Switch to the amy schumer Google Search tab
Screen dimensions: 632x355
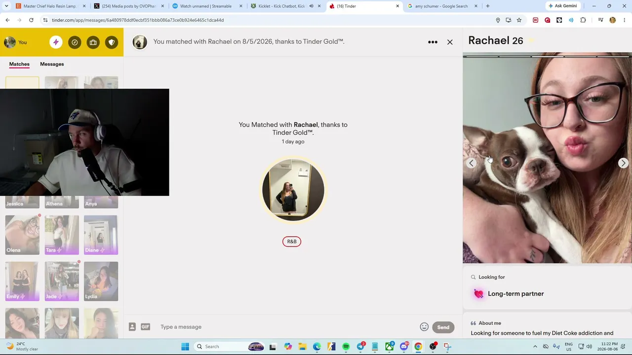point(441,6)
